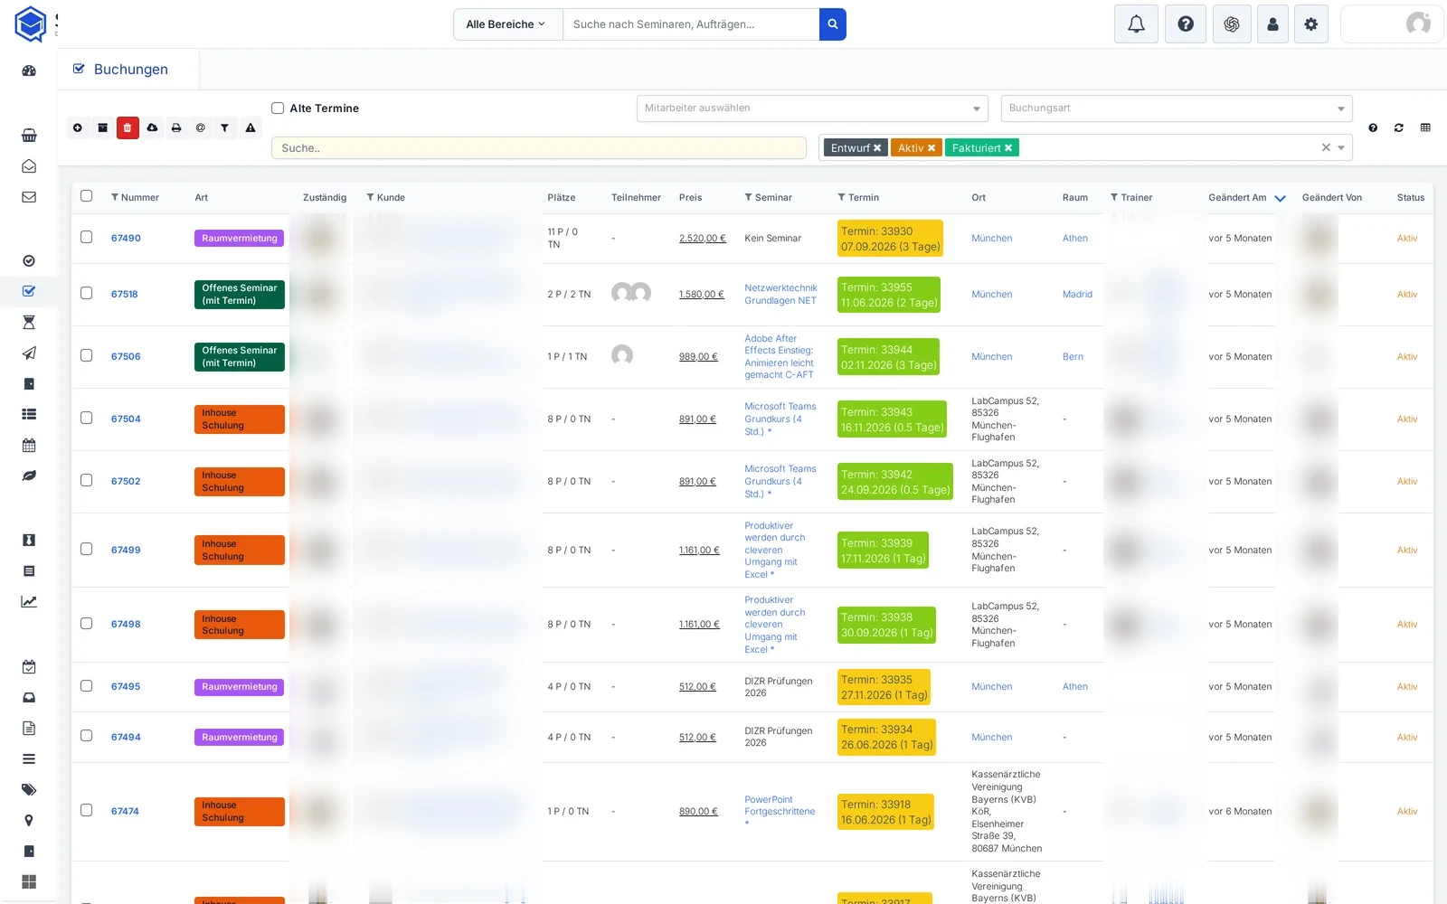This screenshot has width=1447, height=904.
Task: Click the warning triangle icon
Action: pyautogui.click(x=251, y=128)
